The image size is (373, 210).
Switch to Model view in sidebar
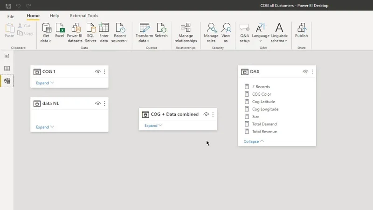(7, 81)
